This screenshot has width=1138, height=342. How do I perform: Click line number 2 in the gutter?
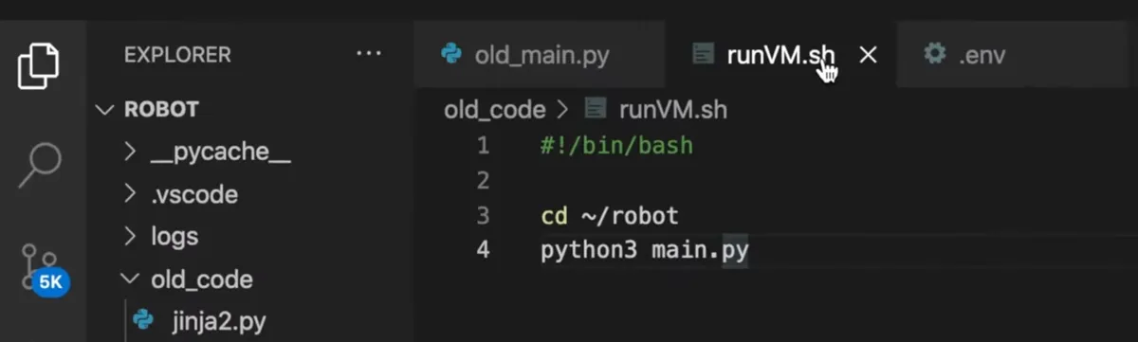[484, 180]
